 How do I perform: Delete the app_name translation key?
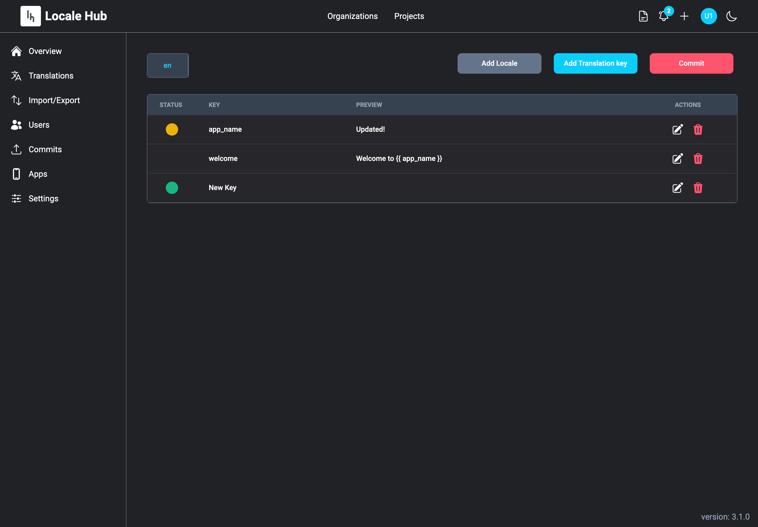[698, 129]
